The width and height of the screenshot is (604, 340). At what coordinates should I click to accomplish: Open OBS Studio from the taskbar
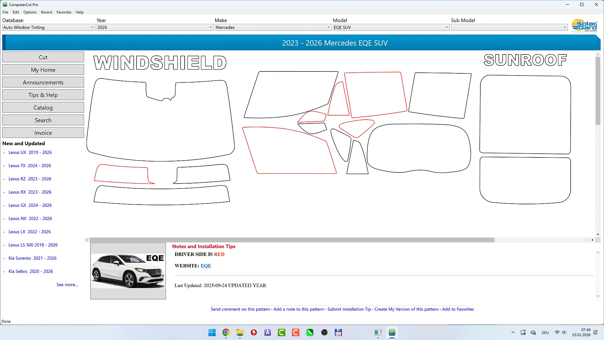pos(324,332)
